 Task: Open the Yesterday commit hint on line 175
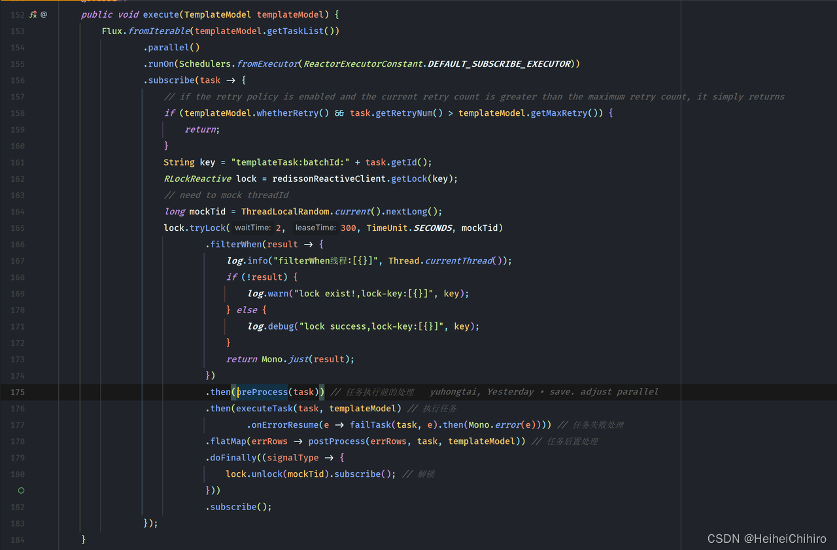510,391
